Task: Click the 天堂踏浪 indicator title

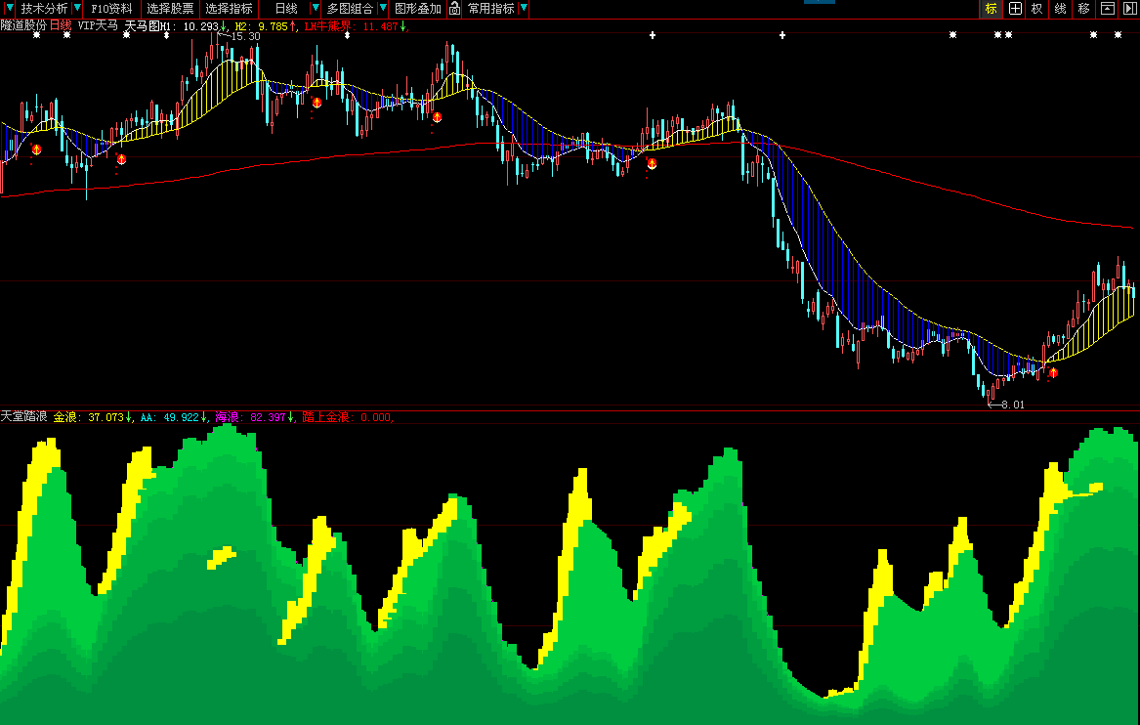Action: (23, 416)
